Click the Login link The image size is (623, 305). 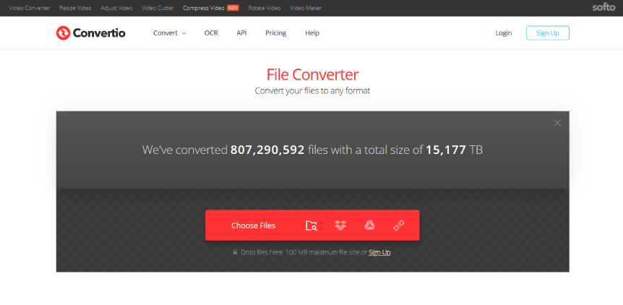click(504, 33)
